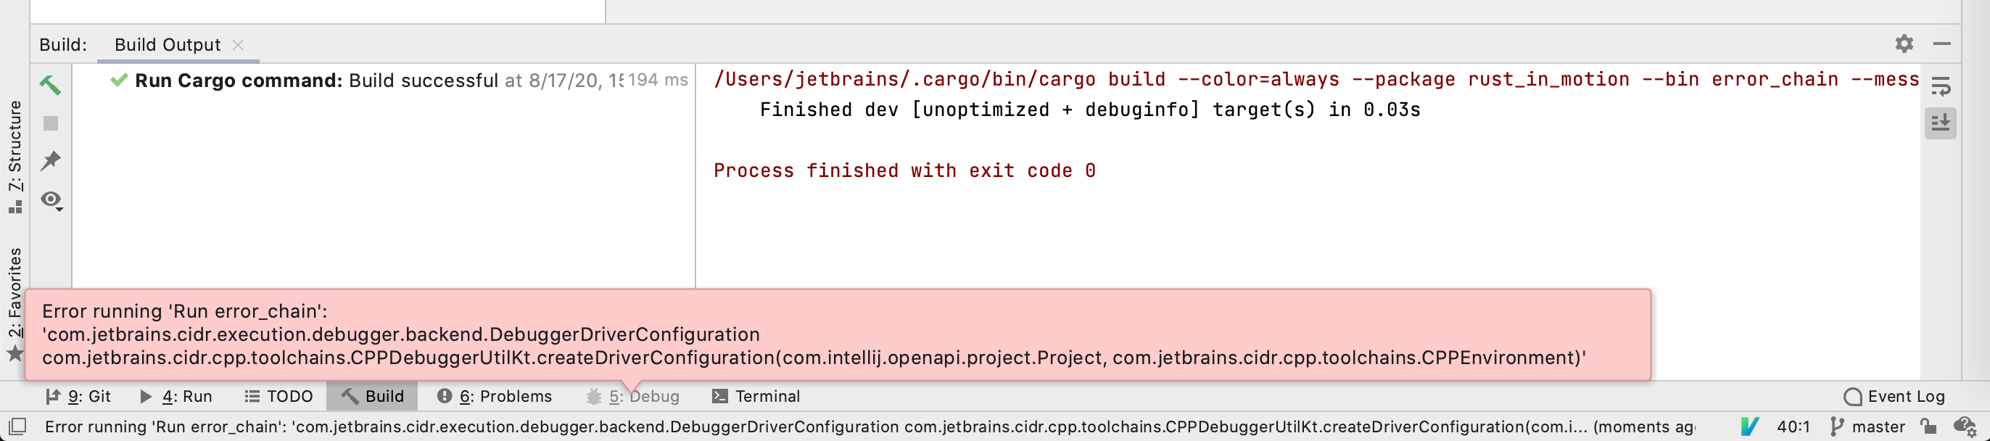Toggle scroll to end in console output

coord(1943,122)
